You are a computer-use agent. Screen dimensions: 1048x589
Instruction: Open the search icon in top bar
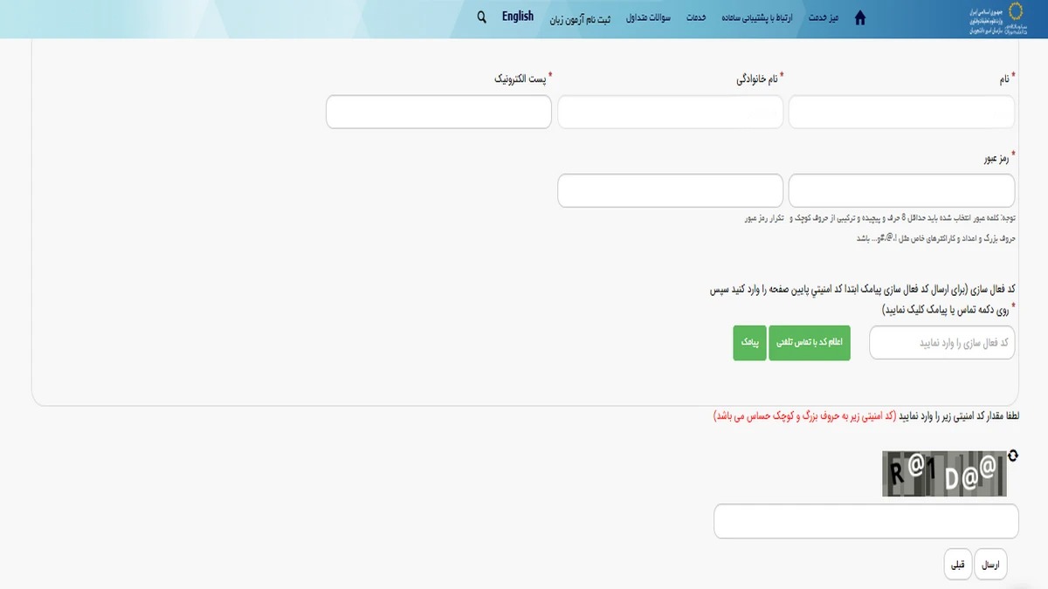coord(480,16)
